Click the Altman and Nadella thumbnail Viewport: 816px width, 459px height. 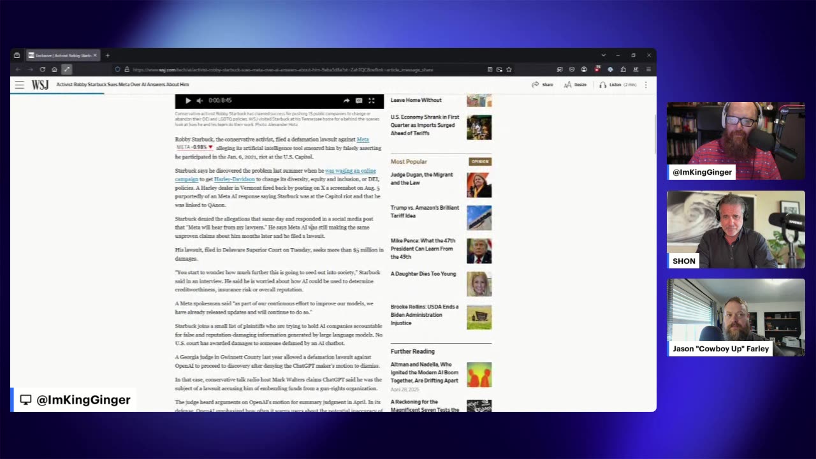479,375
